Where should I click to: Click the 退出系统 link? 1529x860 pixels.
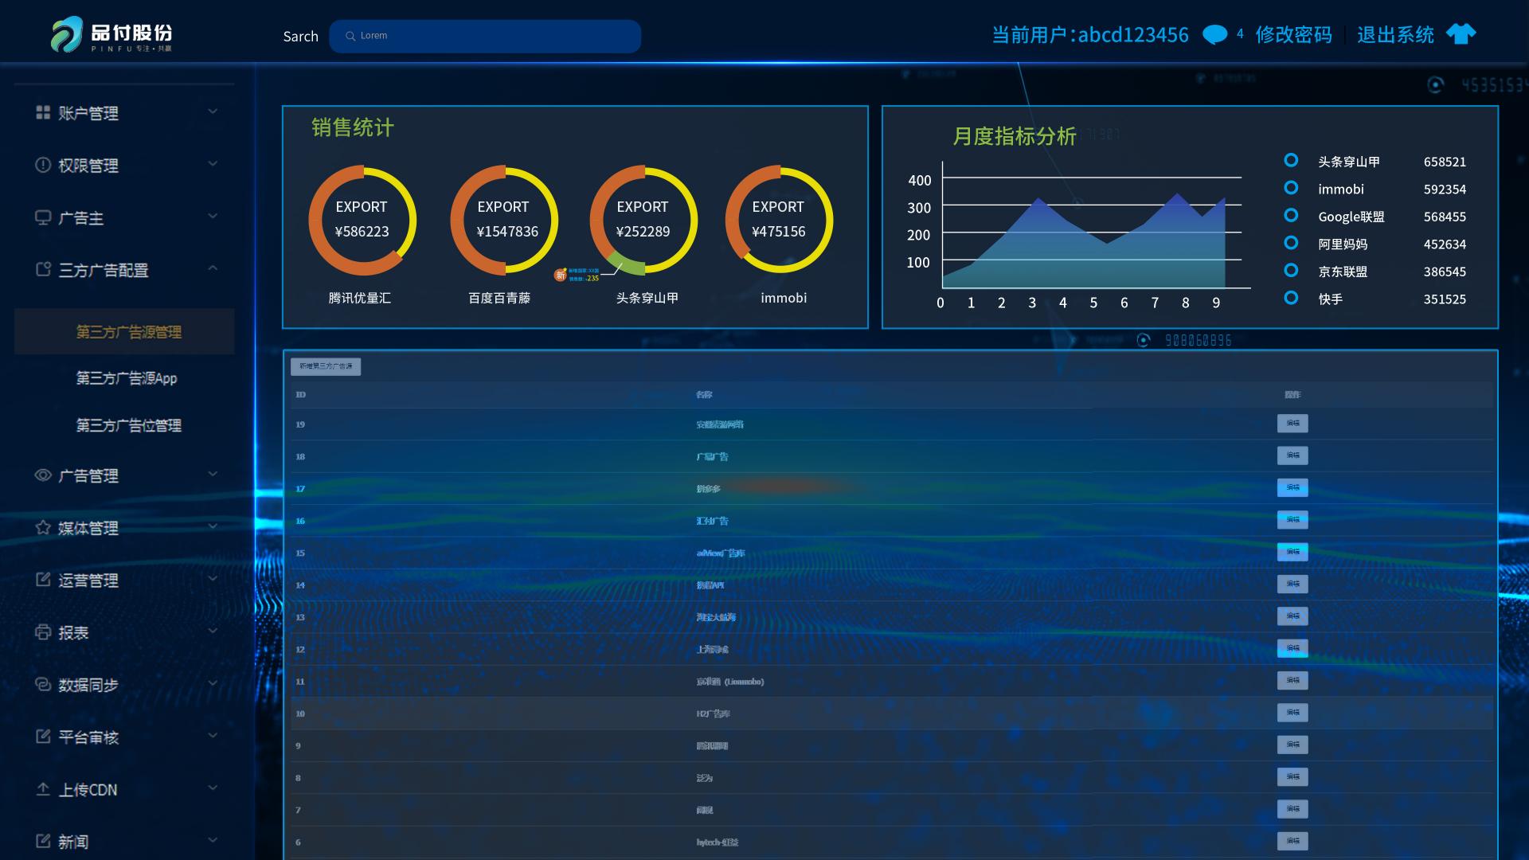click(1395, 35)
